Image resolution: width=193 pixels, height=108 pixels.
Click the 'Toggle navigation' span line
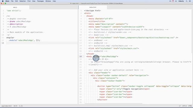tap(125, 89)
